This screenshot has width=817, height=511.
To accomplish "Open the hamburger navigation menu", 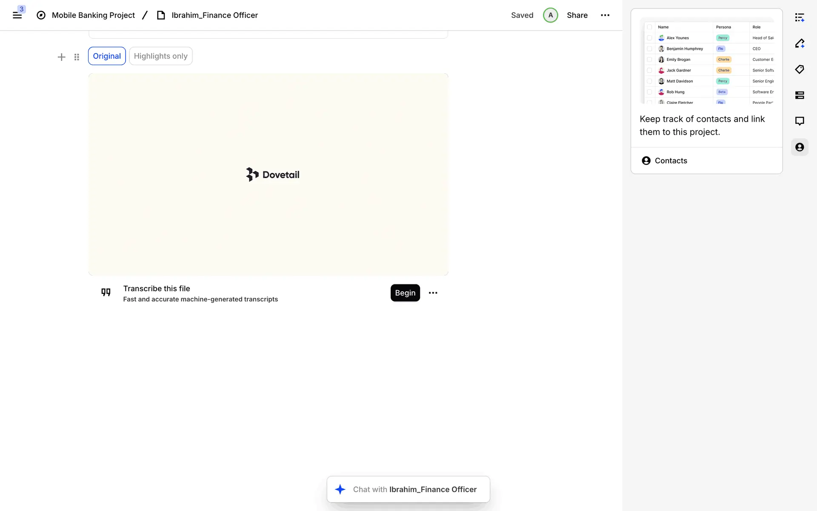I will (x=17, y=15).
